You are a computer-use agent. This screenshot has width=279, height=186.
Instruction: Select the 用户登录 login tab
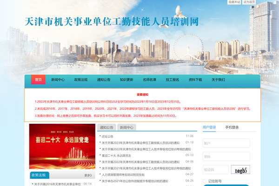coord(209,127)
